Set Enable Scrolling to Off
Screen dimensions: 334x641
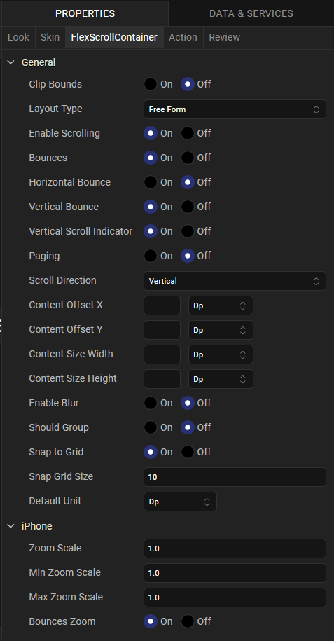point(188,133)
